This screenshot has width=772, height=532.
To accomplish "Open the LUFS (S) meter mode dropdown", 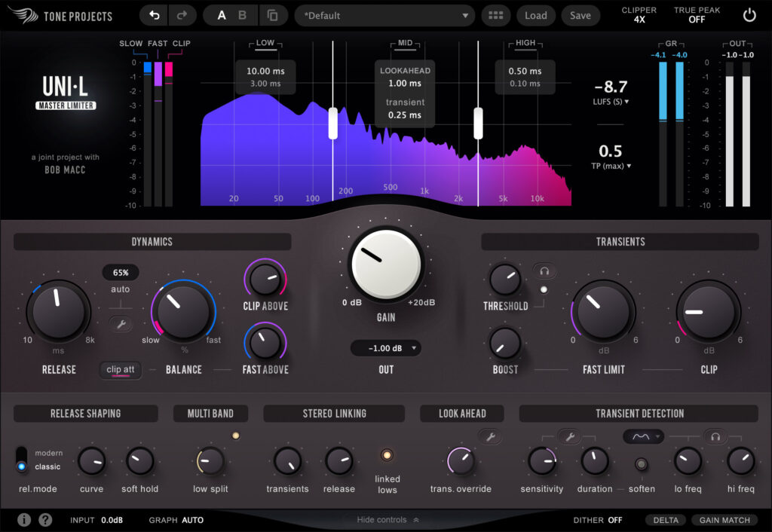I will point(611,102).
